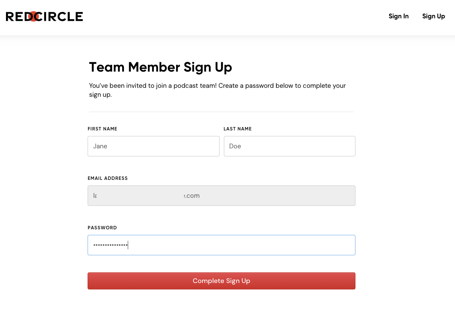Click the FIRST NAME label
455x312 pixels.
click(103, 129)
